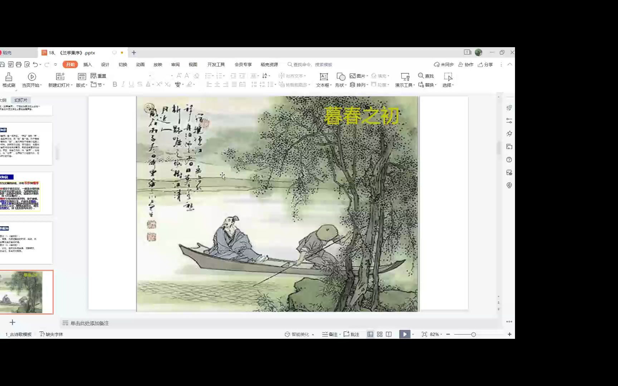This screenshot has height=386, width=618.
Task: Align the text left
Action: (209, 84)
